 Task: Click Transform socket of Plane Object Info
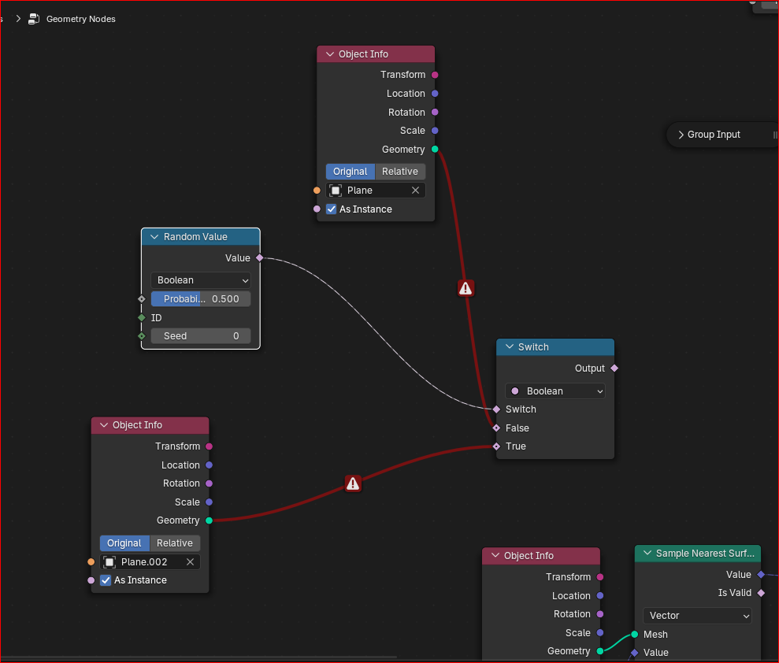(x=436, y=75)
